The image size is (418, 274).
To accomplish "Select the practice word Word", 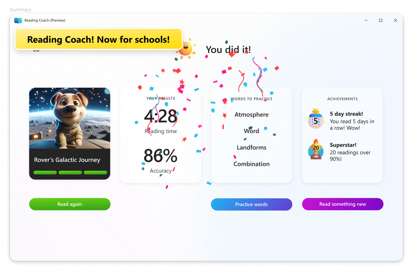I will (251, 131).
